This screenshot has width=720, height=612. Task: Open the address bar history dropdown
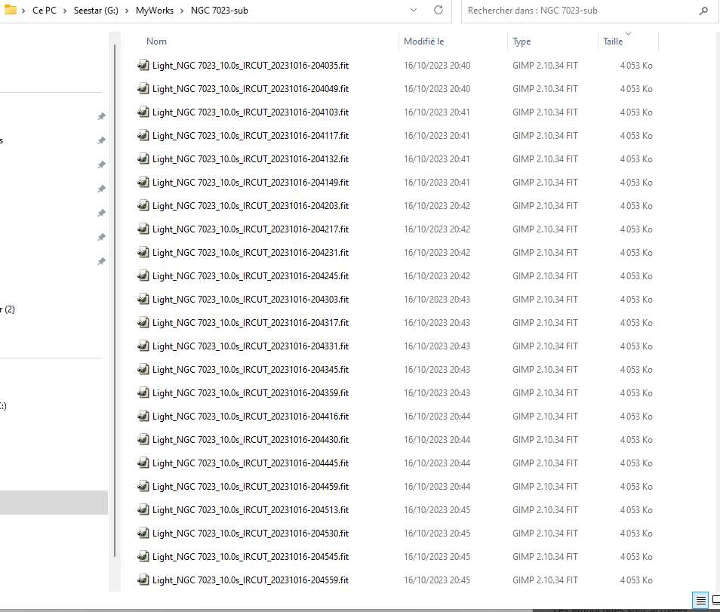[x=414, y=11]
